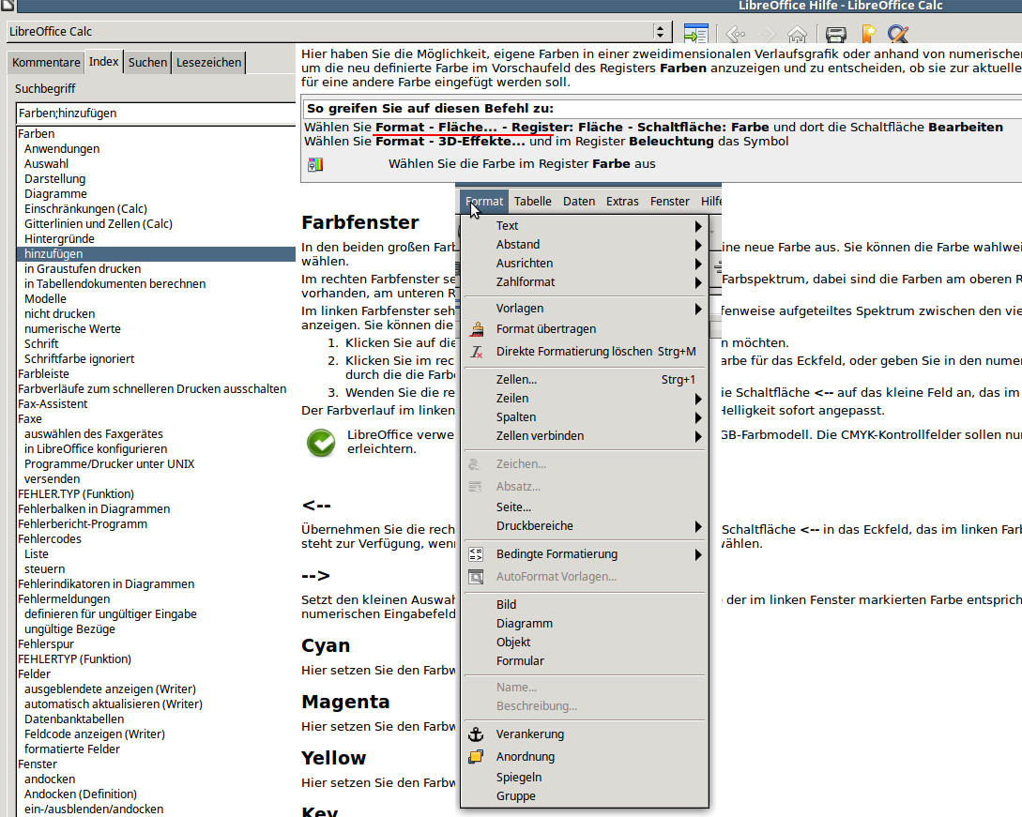1022x817 pixels.
Task: Click the green checkmark note icon
Action: (x=321, y=443)
